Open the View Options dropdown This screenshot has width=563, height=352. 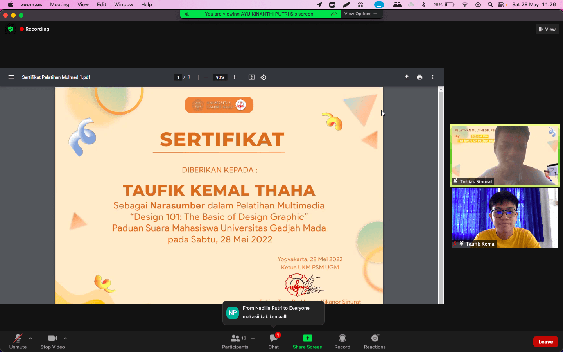[x=360, y=14]
